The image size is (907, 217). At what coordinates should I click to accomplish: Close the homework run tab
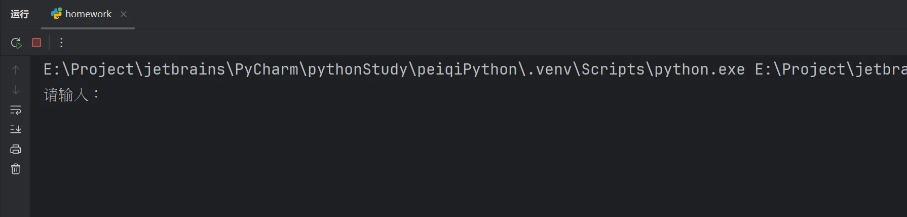click(x=124, y=14)
